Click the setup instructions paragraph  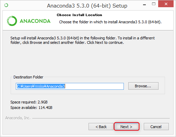point(82,40)
